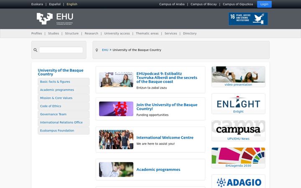Open the Research menu
301x188 pixels.
click(92, 33)
